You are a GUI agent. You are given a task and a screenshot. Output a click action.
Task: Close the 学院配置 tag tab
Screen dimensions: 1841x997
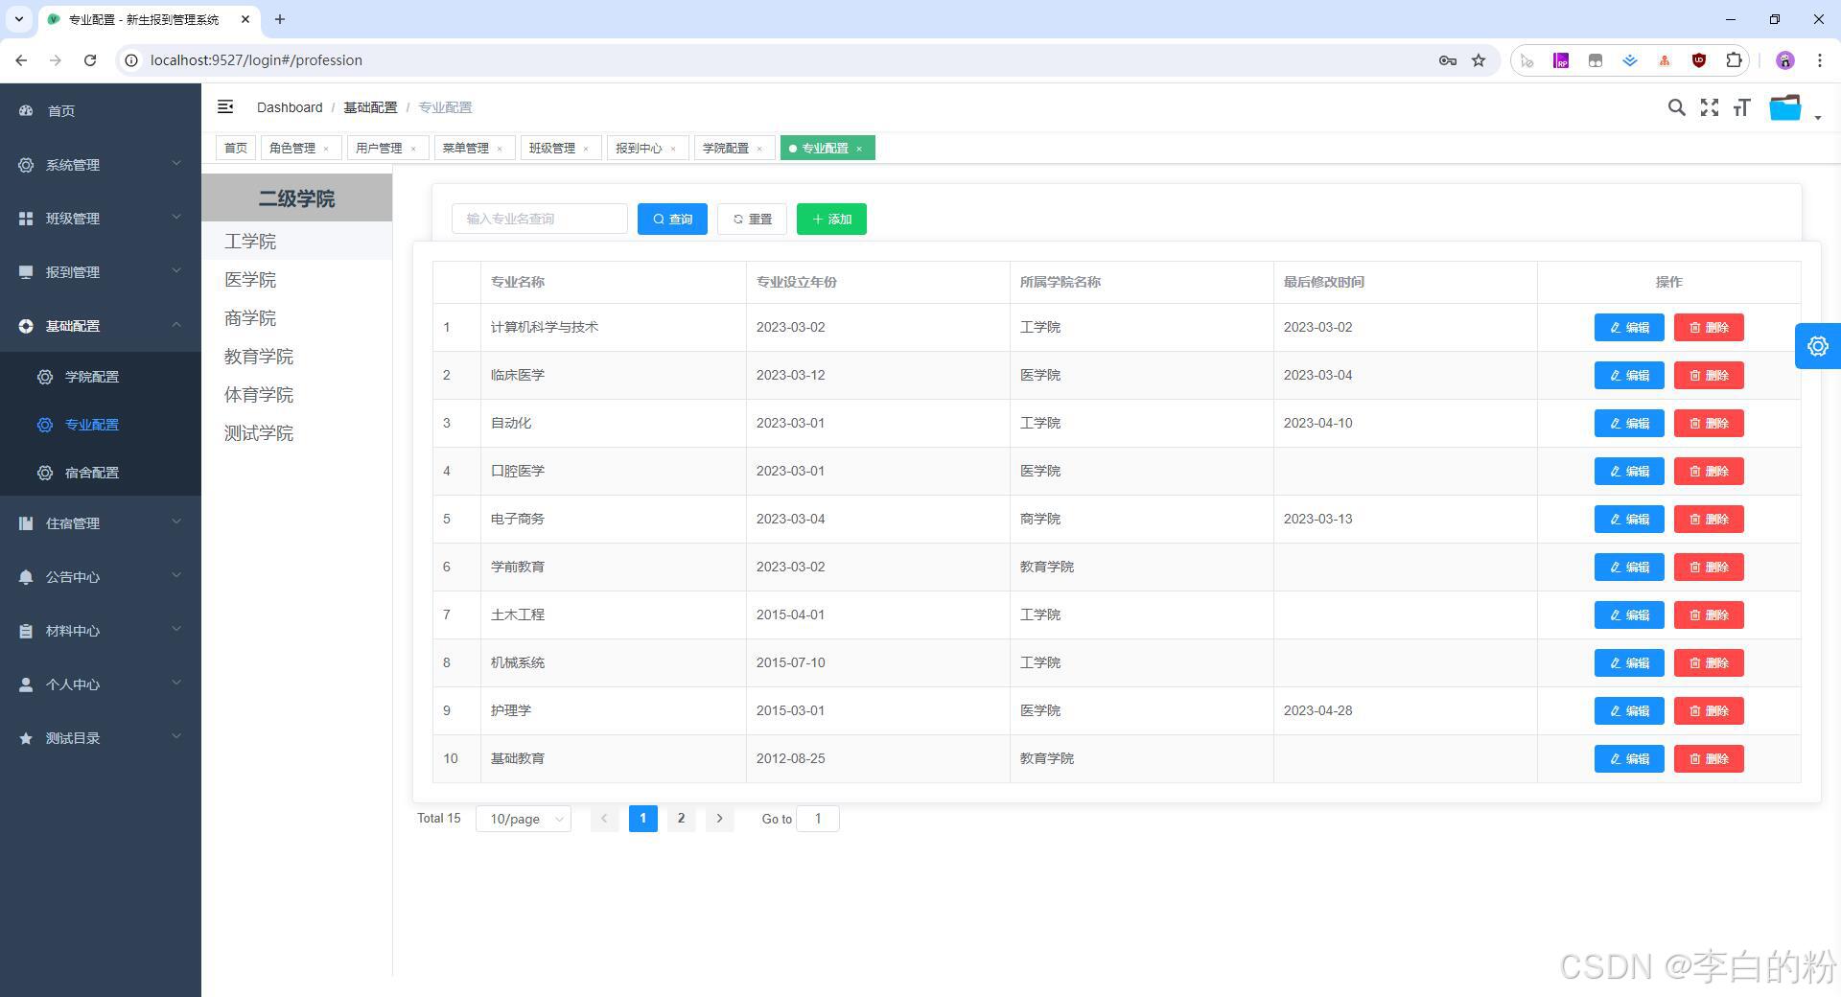[759, 149]
